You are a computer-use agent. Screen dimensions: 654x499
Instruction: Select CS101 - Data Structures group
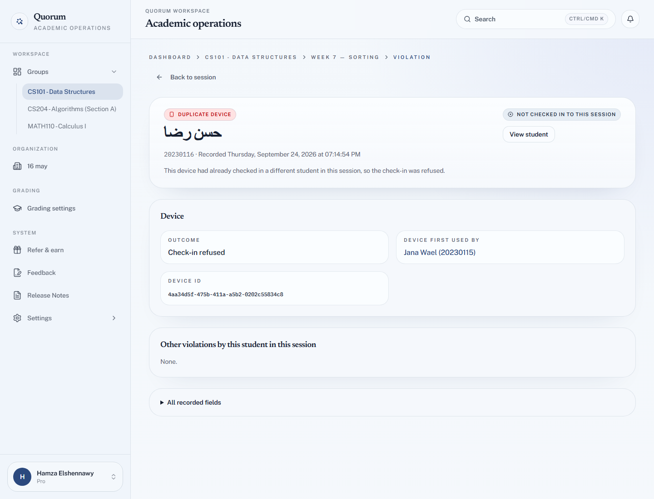click(73, 92)
